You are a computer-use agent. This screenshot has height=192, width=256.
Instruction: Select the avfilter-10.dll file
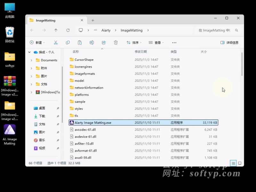pos(143,144)
